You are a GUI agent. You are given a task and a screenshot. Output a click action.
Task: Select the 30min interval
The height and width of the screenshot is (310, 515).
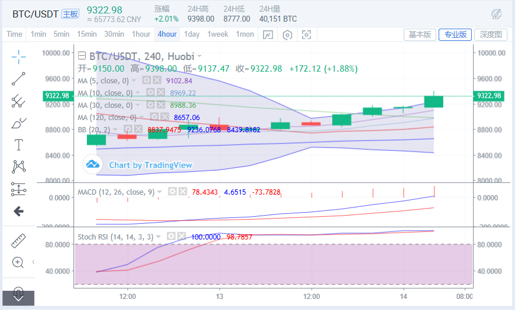coord(114,34)
